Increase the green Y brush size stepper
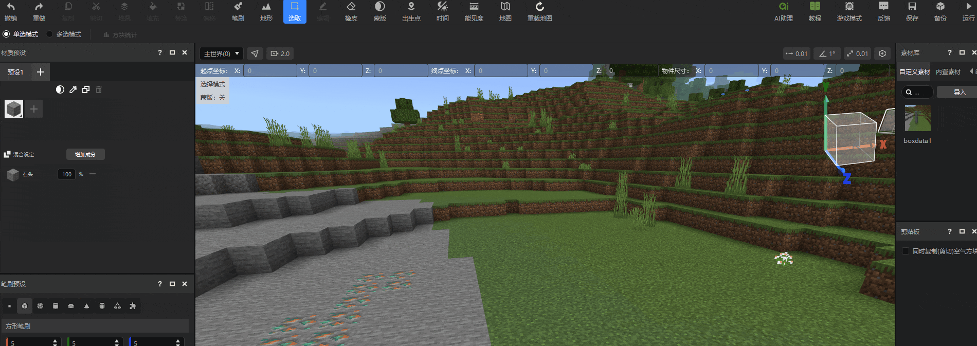The image size is (977, 346). [117, 340]
